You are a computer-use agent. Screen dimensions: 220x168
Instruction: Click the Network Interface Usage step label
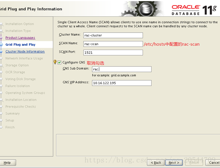[x=24, y=58]
